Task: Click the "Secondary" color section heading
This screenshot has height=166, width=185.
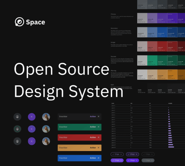Action: tap(114, 28)
